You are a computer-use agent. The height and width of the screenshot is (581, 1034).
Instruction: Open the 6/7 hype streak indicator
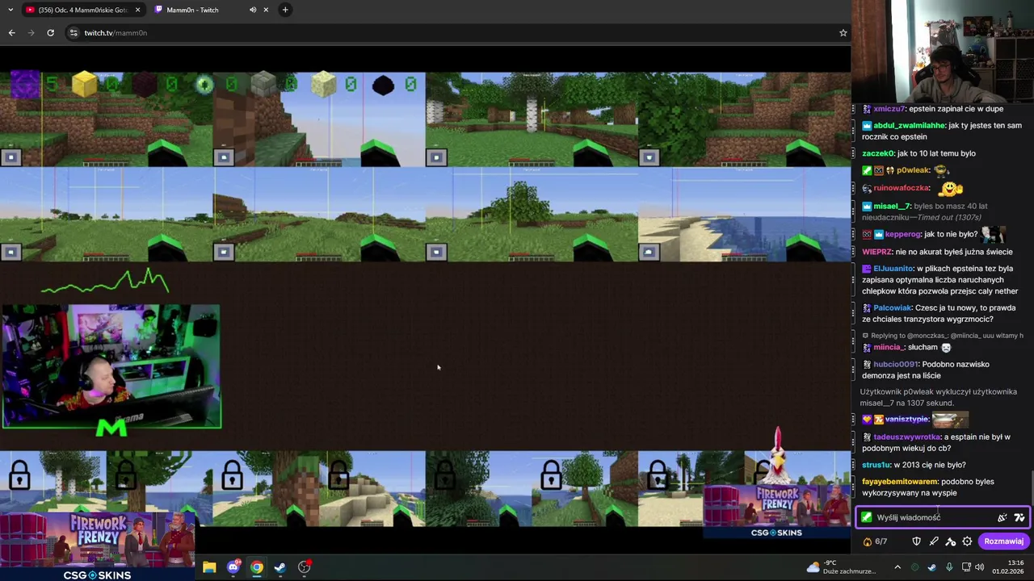[x=876, y=541]
